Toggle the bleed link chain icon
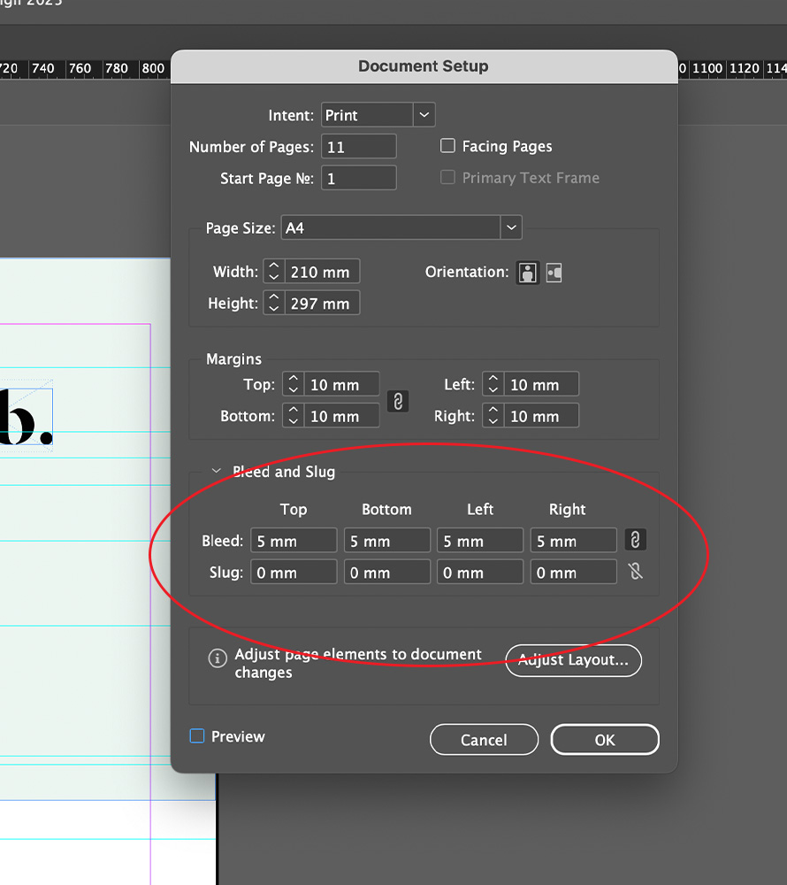The height and width of the screenshot is (885, 787). point(636,540)
